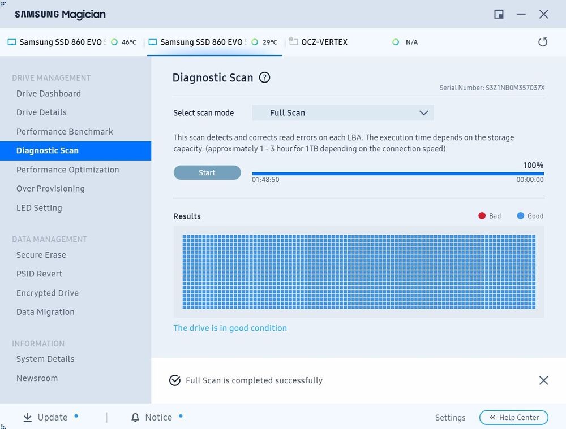This screenshot has width=566, height=429.
Task: Open LED Setting
Action: click(x=39, y=207)
